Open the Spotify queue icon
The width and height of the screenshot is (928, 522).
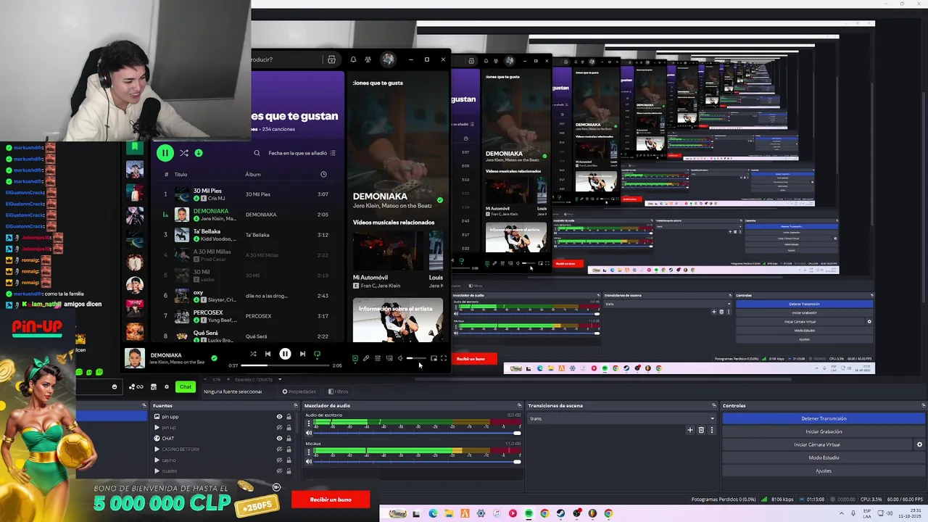[x=378, y=358]
